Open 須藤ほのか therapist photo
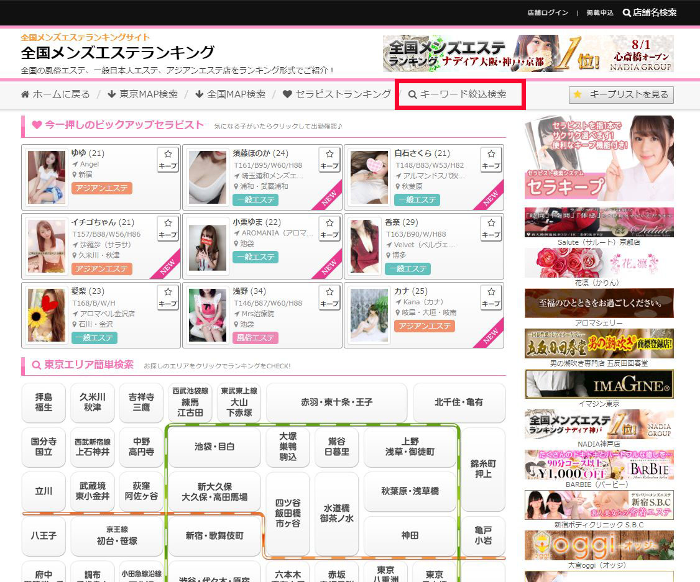700x582 pixels. point(208,177)
